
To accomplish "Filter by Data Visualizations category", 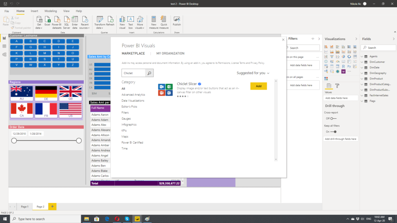I will click(x=133, y=101).
